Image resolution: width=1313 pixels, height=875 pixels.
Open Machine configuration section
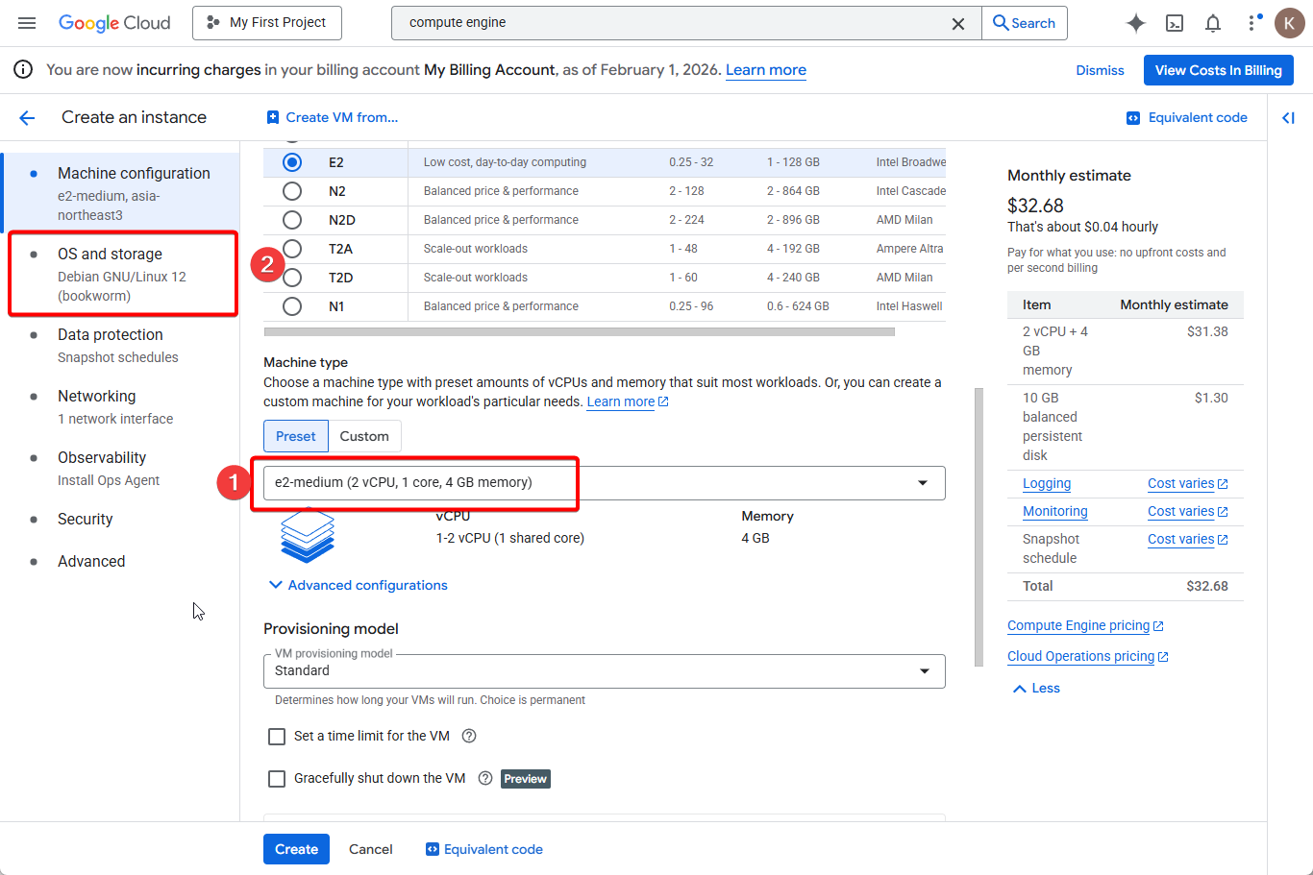(x=122, y=193)
